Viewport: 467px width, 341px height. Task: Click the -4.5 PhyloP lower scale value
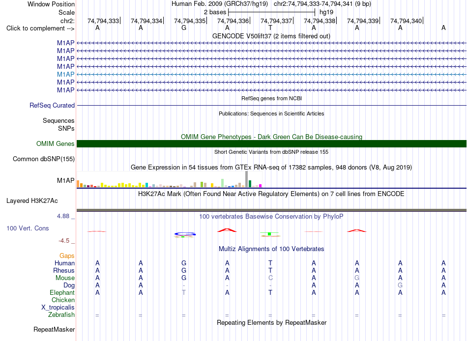[x=64, y=241]
